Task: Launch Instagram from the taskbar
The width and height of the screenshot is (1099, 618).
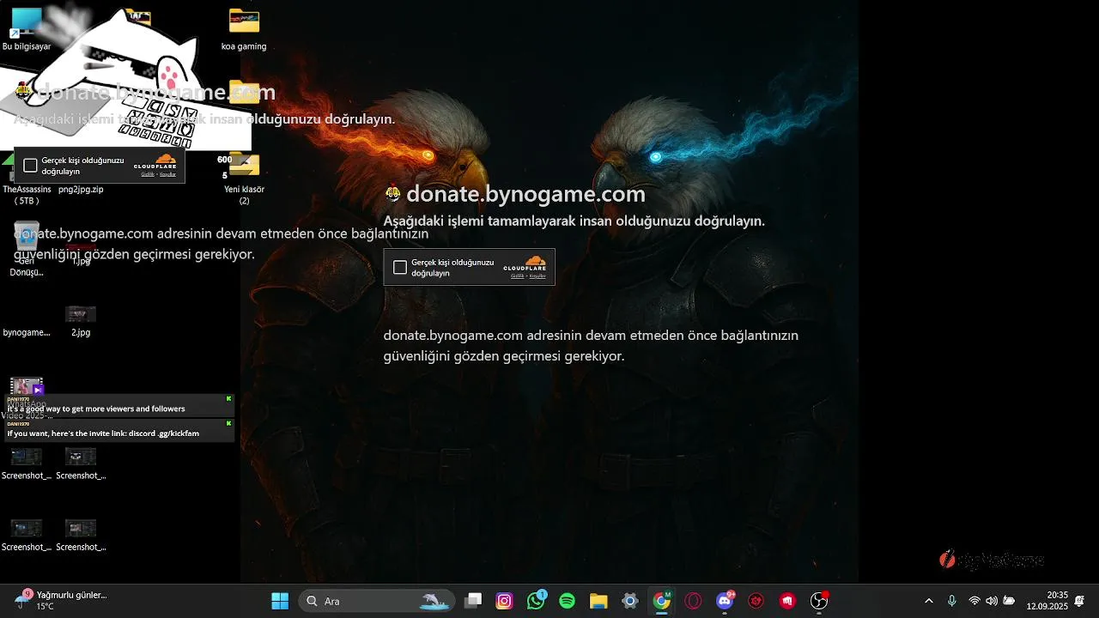Action: click(505, 601)
